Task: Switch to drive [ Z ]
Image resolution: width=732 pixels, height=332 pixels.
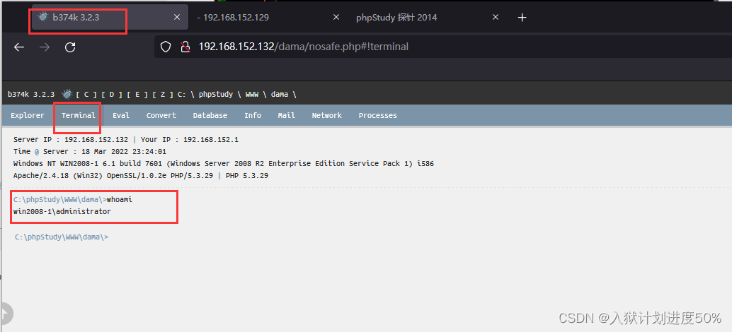Action: (163, 95)
